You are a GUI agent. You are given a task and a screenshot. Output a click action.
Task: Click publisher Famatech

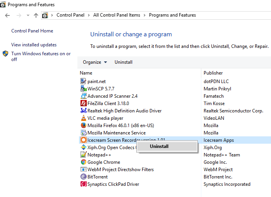[214, 96]
